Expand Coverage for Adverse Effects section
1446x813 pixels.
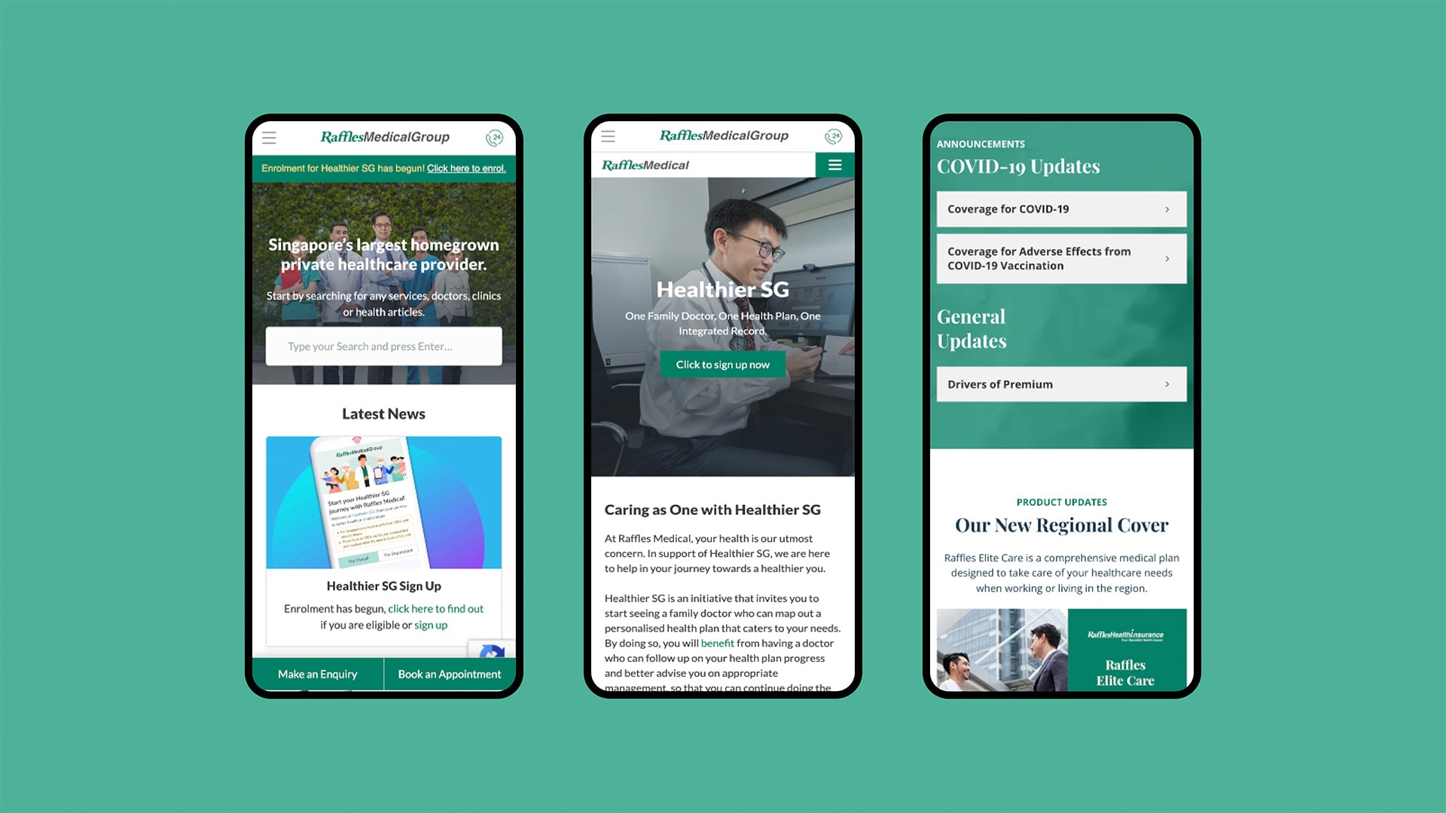(1060, 258)
